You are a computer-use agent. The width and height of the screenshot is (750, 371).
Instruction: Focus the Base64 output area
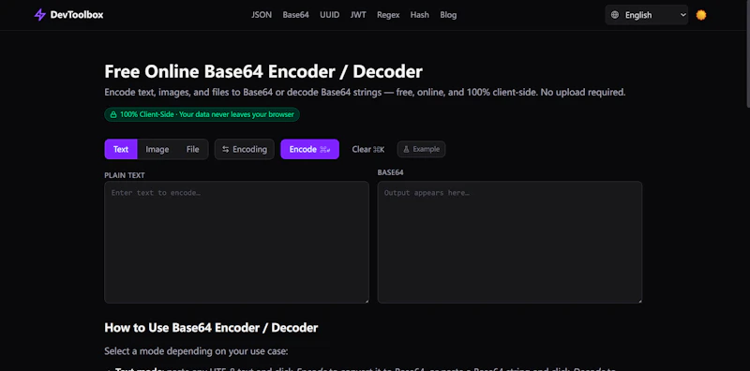tap(510, 242)
